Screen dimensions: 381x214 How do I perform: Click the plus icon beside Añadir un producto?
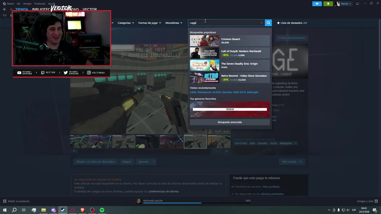coord(4,201)
